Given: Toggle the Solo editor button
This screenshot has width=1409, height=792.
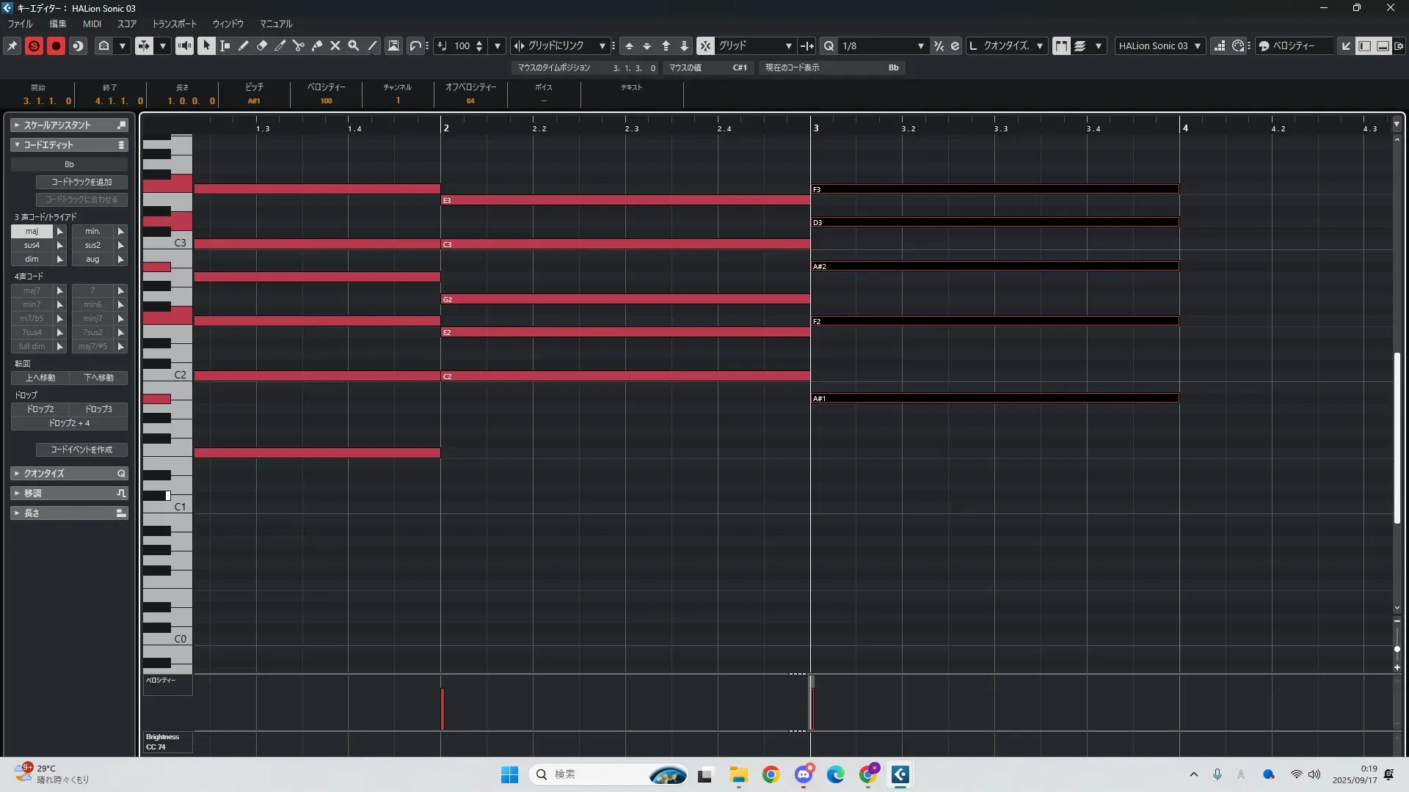Looking at the screenshot, I should [x=34, y=45].
